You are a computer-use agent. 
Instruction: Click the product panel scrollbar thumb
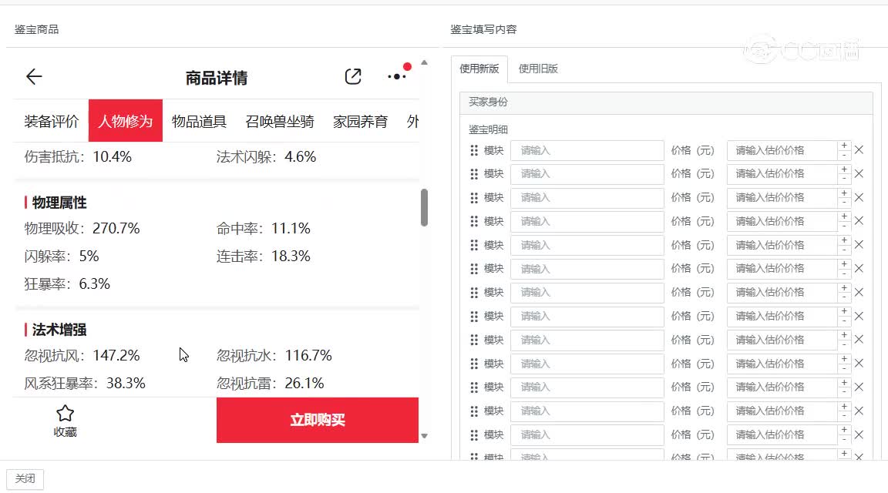(x=424, y=208)
